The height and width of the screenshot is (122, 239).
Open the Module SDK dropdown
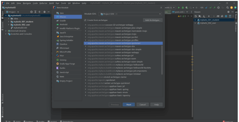(130, 14)
